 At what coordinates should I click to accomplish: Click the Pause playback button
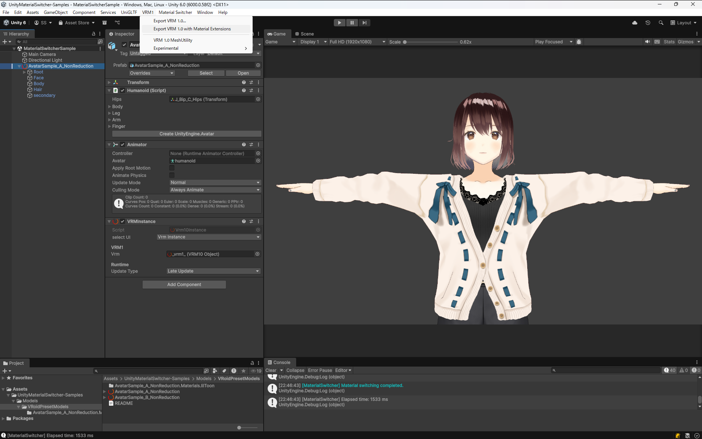[x=352, y=23]
